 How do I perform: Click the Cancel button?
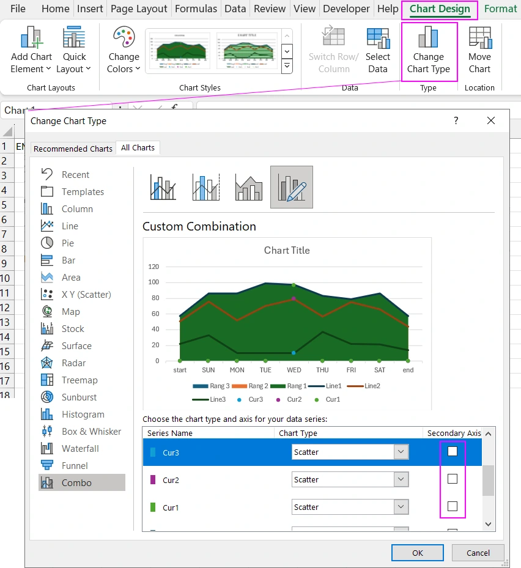point(478,553)
